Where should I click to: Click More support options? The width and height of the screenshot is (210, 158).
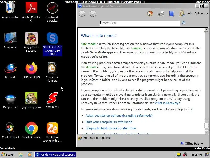pyautogui.click(x=94, y=138)
